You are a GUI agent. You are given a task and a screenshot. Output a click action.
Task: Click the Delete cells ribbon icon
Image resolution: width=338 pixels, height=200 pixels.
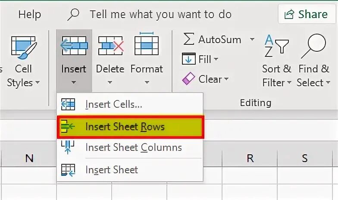point(110,45)
